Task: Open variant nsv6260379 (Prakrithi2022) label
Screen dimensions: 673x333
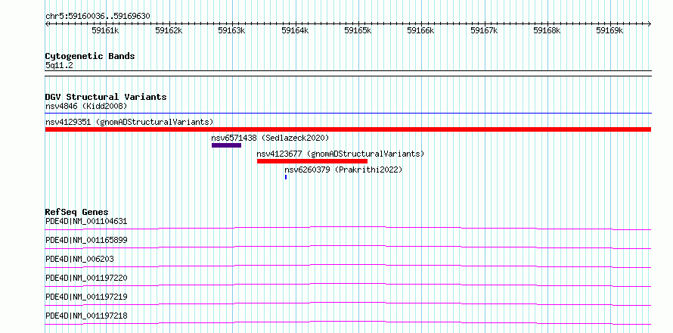Action: (x=343, y=170)
